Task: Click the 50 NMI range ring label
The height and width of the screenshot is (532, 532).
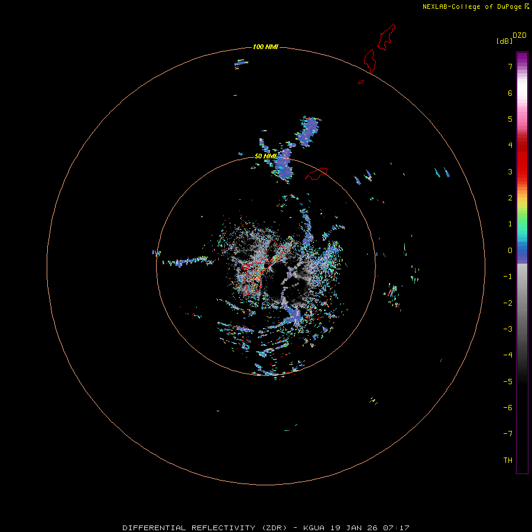Action: click(265, 156)
